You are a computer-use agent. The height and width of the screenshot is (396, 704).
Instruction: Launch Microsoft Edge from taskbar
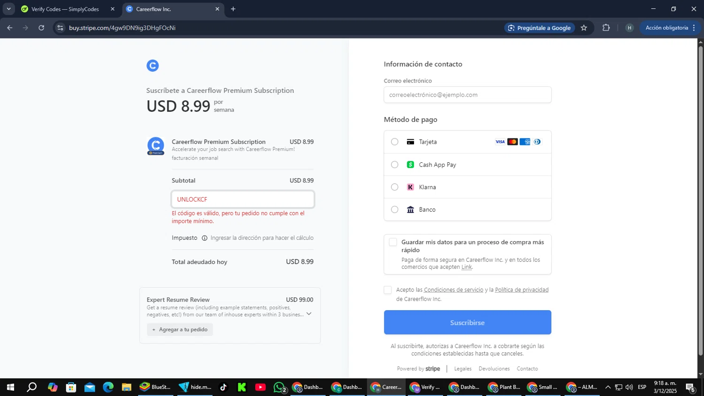(x=108, y=387)
